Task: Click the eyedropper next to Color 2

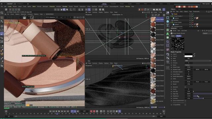Action: [194, 56]
